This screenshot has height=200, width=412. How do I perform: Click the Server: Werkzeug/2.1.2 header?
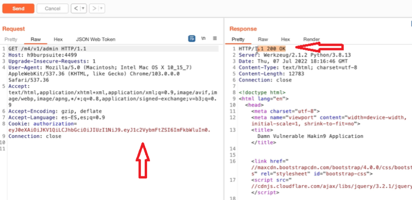coord(295,55)
